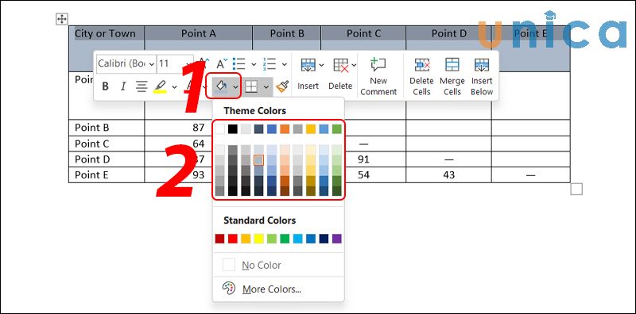Click Insert Below button
Screen dimensions: 636x314
pos(482,76)
